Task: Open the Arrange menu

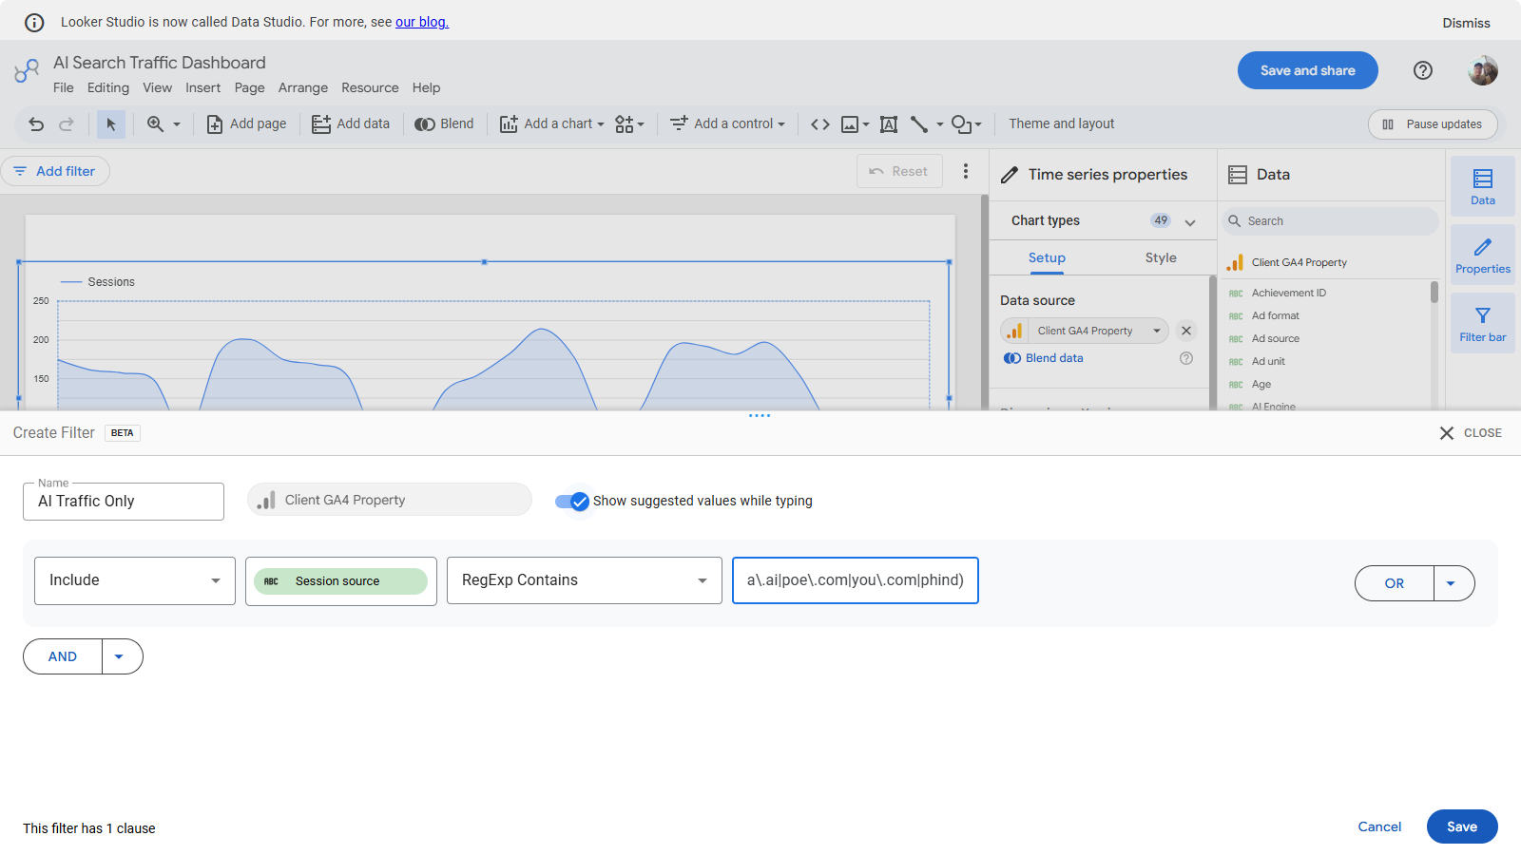Action: tap(303, 87)
